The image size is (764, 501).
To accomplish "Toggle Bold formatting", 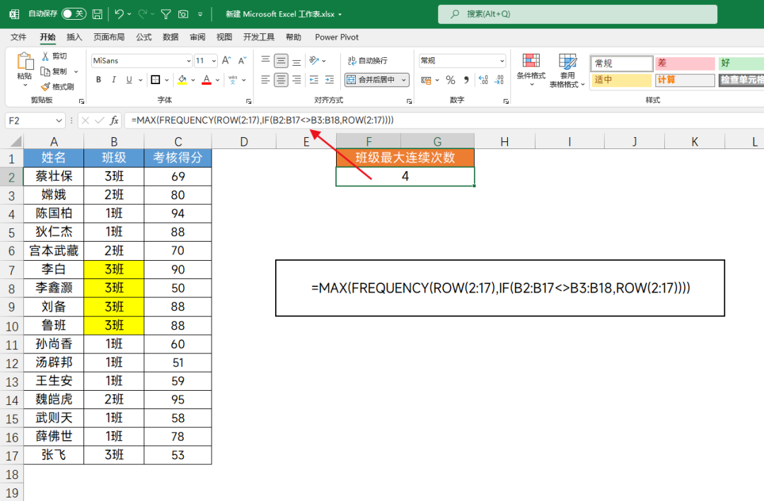I will click(99, 80).
